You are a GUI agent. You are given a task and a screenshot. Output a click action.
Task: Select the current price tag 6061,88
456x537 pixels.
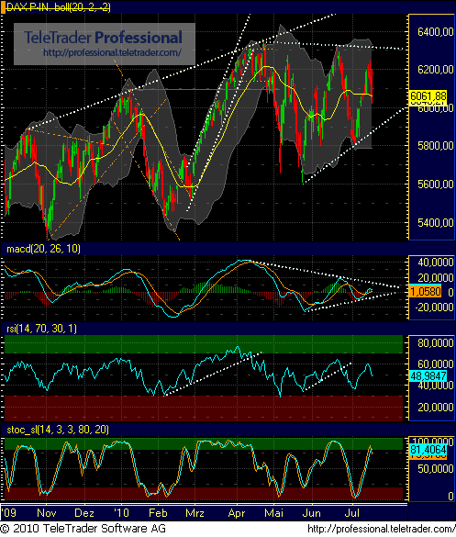(428, 96)
